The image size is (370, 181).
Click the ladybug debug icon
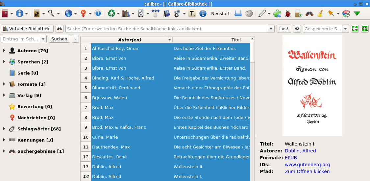point(288,13)
